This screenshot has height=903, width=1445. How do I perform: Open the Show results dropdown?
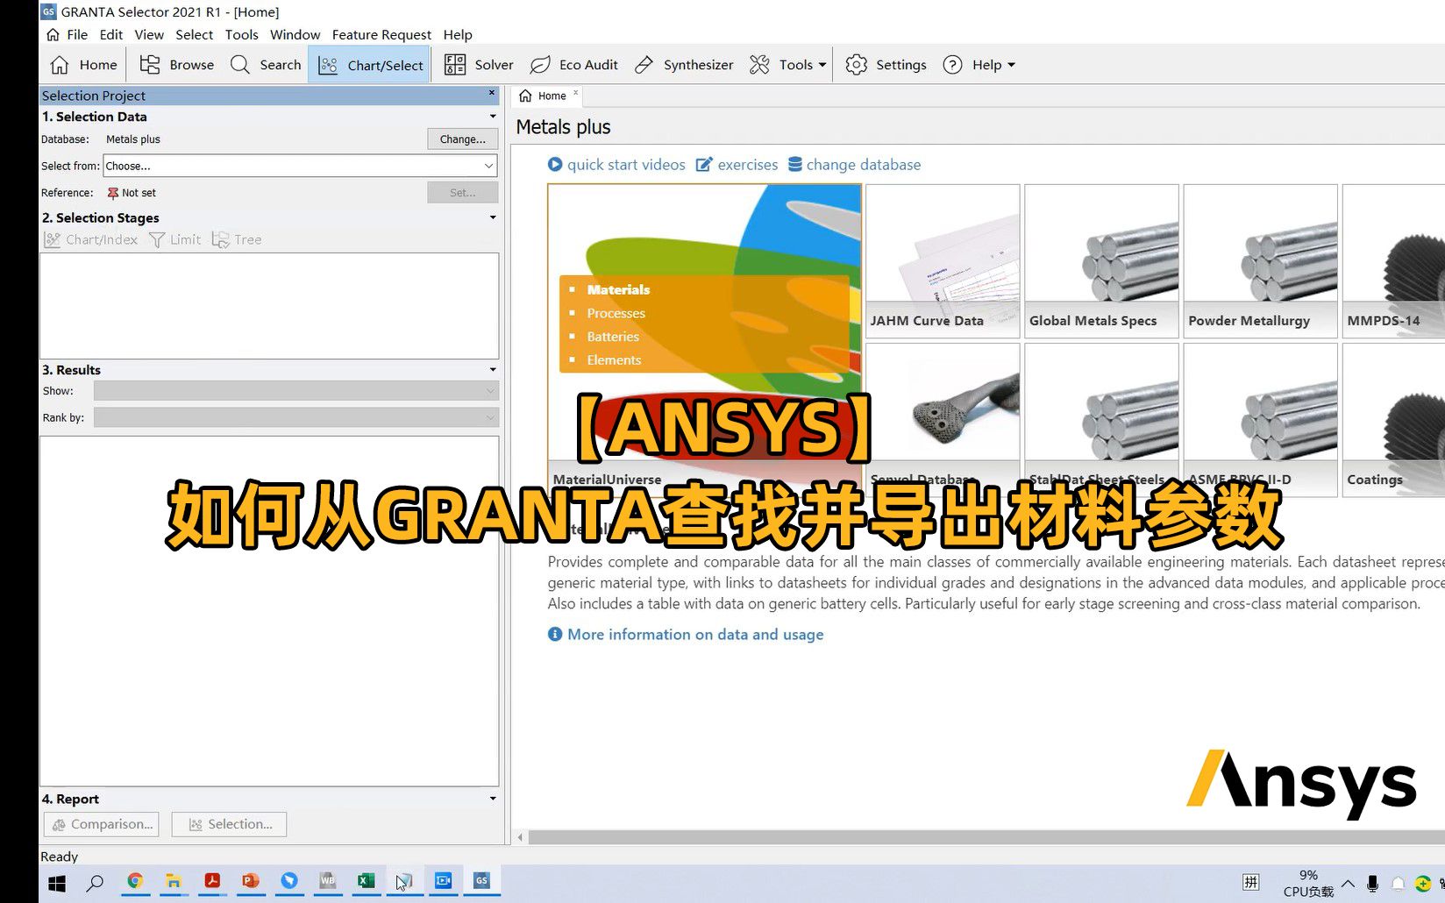pos(296,391)
